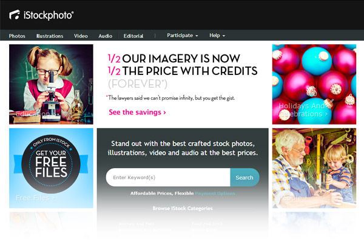Open the Payment Options link
Screen dimensions: 364x242
tap(215, 194)
